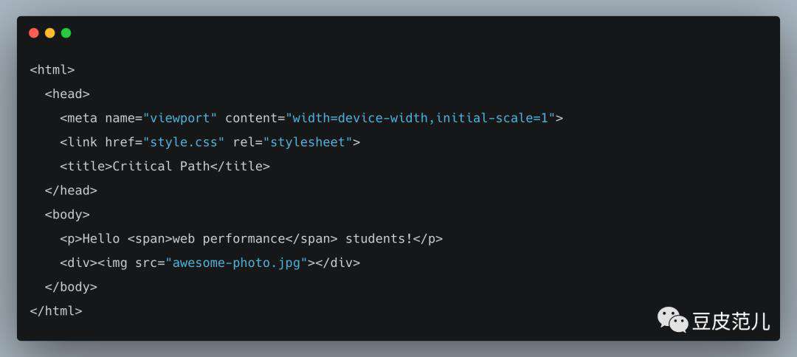Click the opening <html> tag line

coord(52,69)
